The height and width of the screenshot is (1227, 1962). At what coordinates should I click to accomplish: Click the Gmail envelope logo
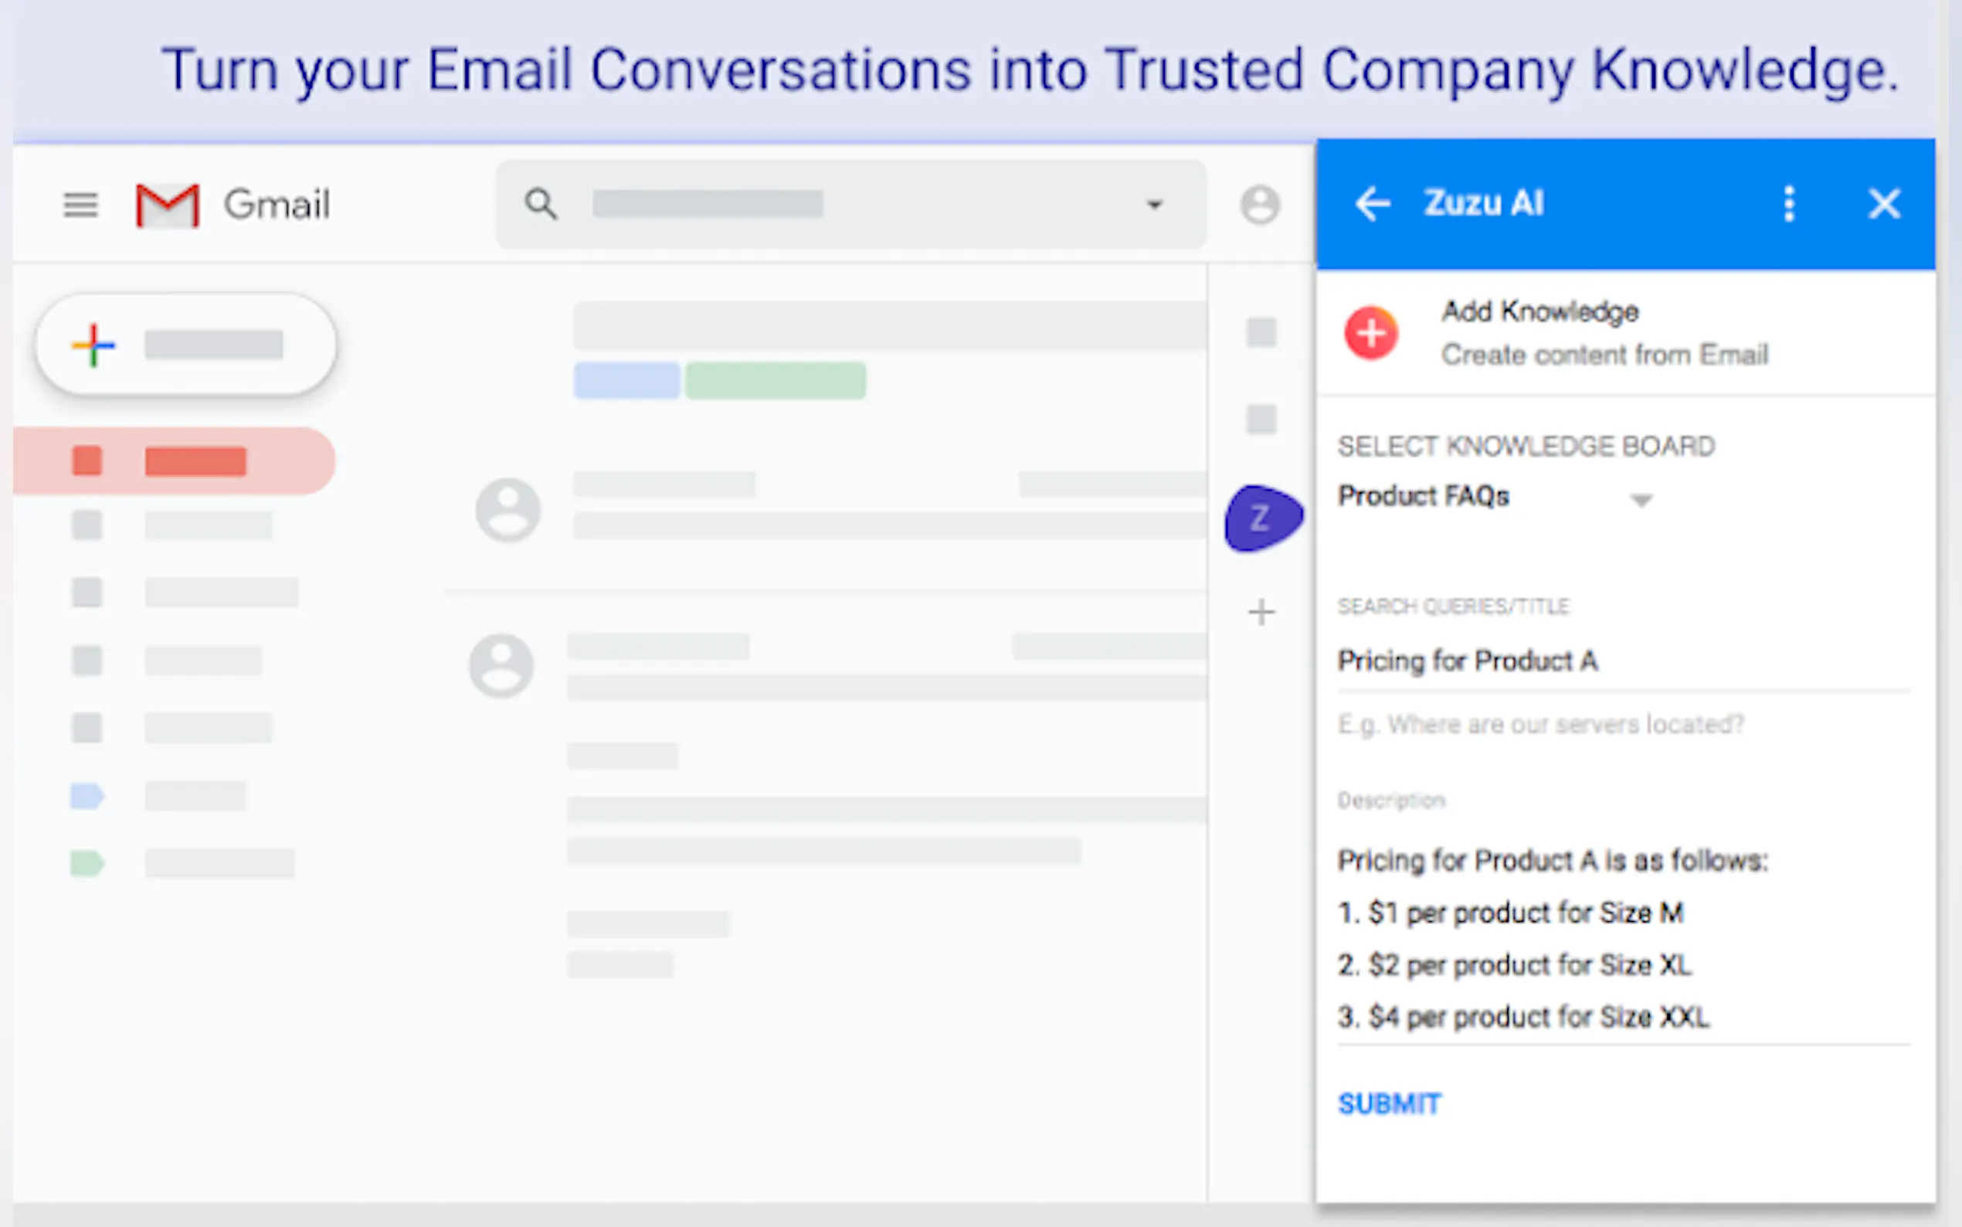tap(167, 206)
